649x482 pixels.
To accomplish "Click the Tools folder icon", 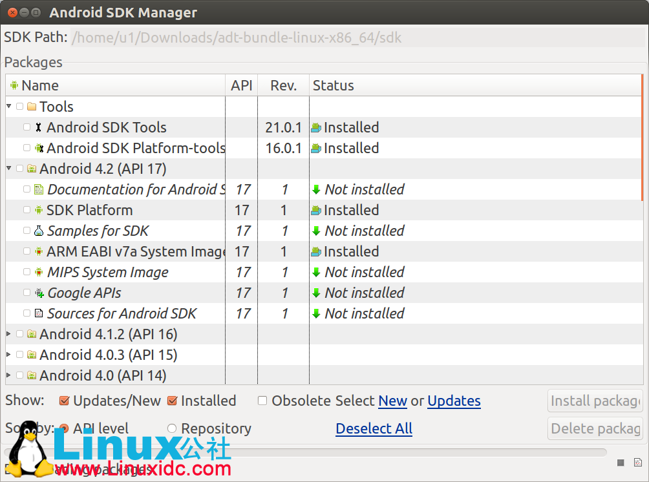I will click(x=32, y=107).
